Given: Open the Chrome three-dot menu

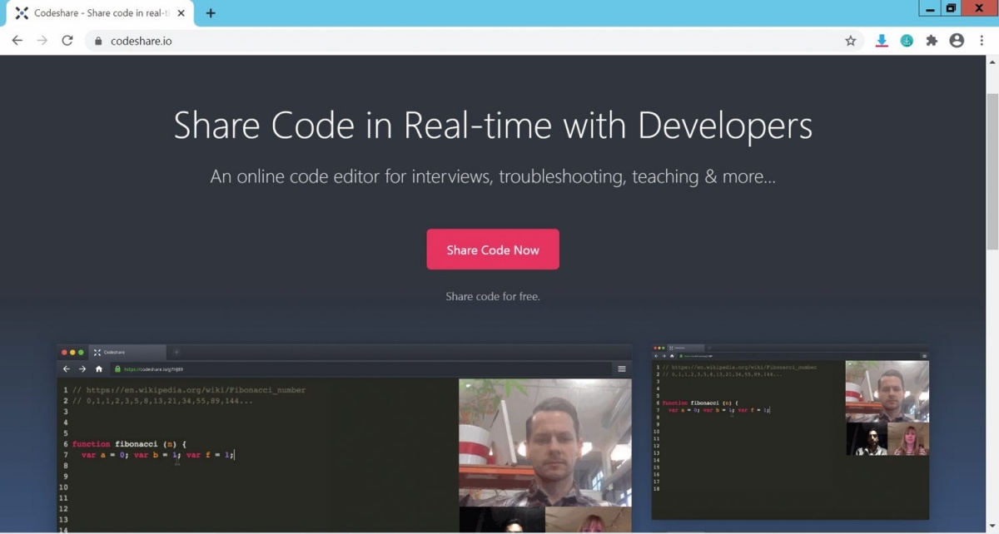Looking at the screenshot, I should click(982, 41).
